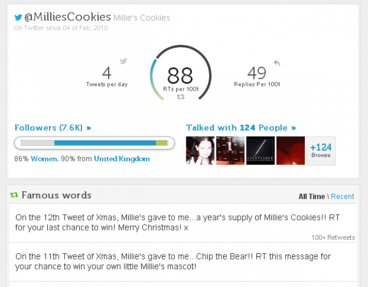Switch to the Recent famous words tab
This screenshot has height=287, width=368.
342,196
